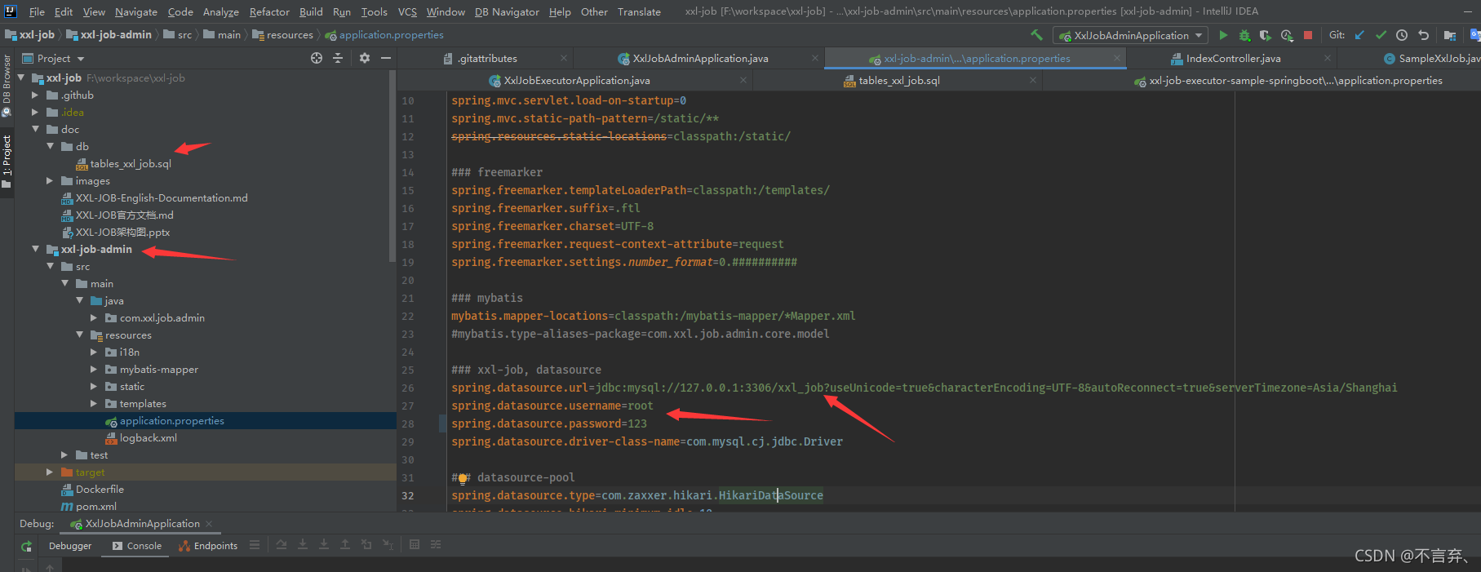1481x572 pixels.
Task: Switch to the Endpoints tab
Action: coord(208,546)
